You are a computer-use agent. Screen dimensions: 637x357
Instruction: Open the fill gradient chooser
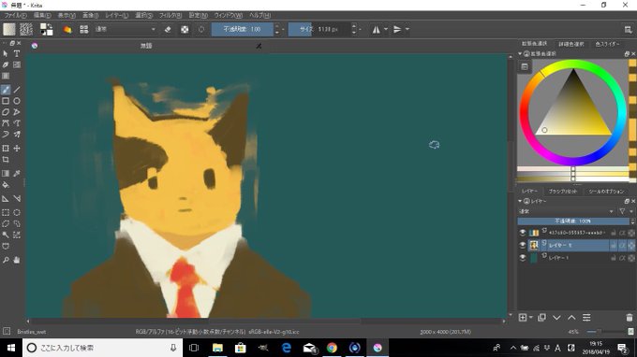(9, 29)
